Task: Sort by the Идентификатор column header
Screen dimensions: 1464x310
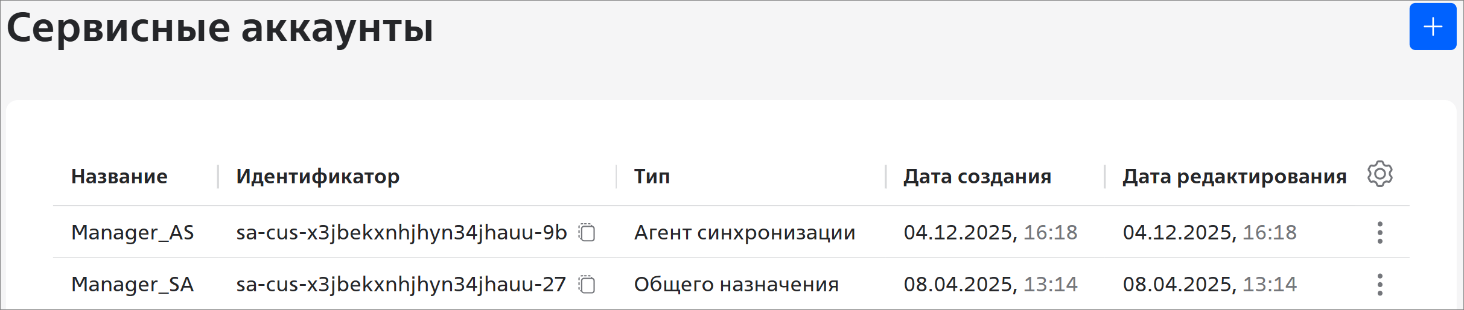Action: coord(317,177)
